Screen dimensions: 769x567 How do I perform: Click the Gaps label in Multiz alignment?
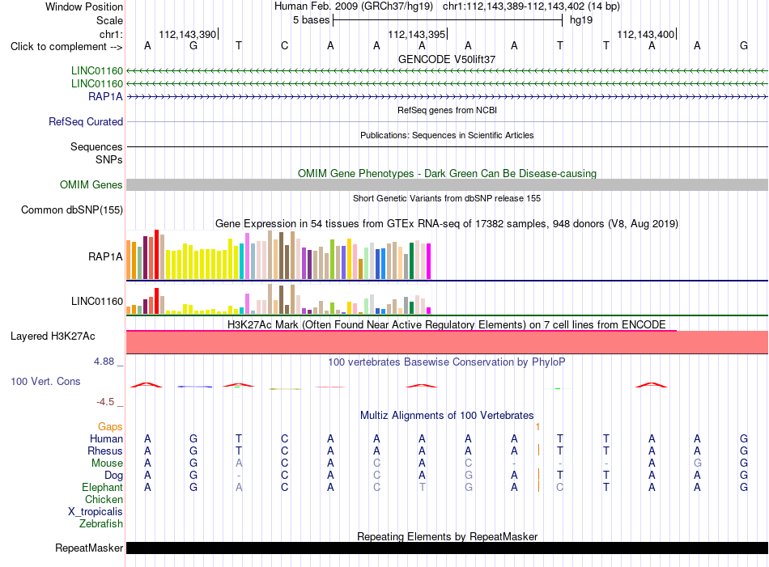tap(110, 427)
